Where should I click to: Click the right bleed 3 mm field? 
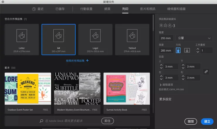(193, 78)
